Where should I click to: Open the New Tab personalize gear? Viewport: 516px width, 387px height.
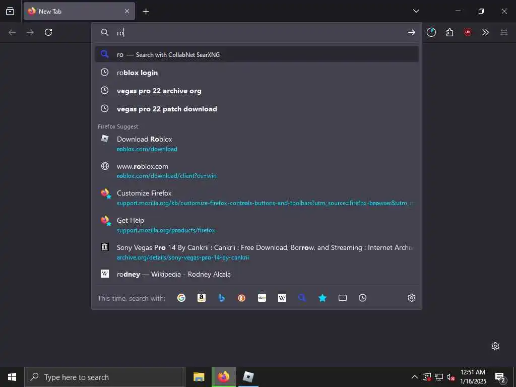[x=495, y=346]
